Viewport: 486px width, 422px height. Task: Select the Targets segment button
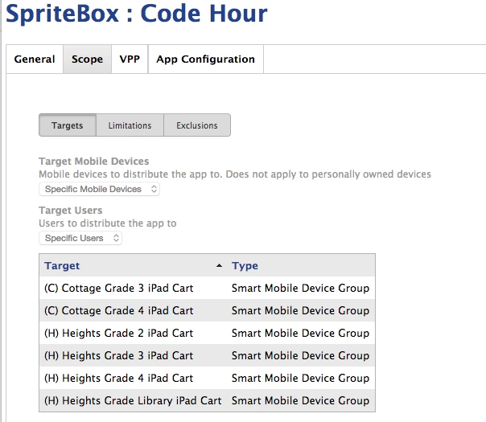click(68, 125)
